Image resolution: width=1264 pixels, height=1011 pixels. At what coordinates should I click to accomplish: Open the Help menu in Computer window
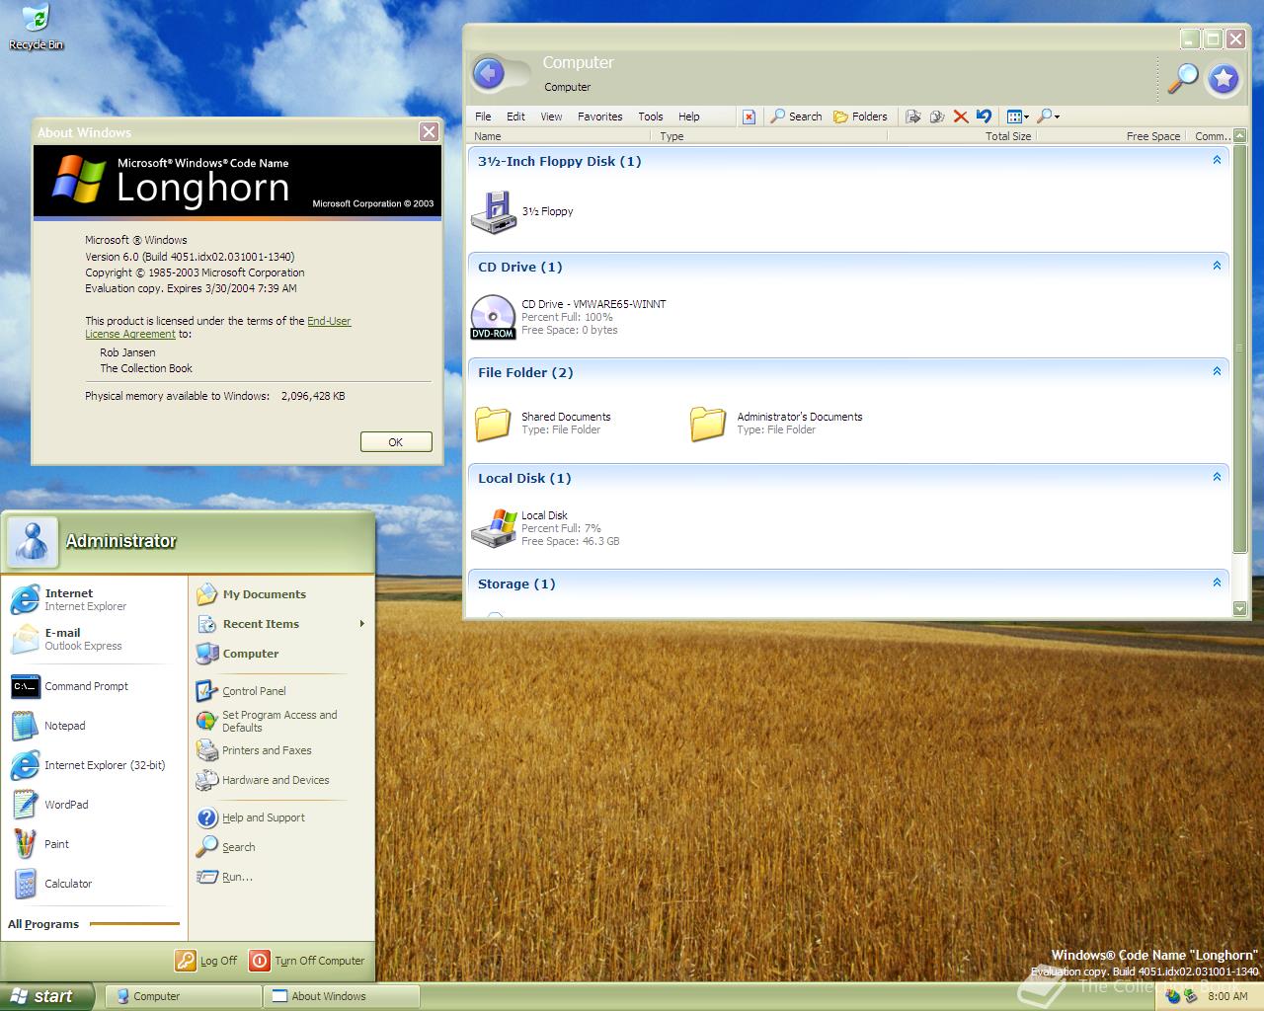coord(689,117)
